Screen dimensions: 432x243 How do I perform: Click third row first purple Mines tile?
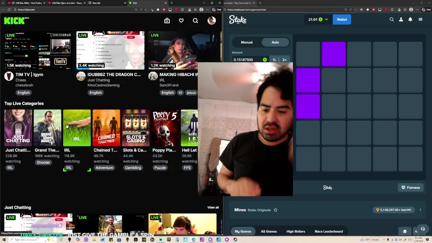[308, 107]
